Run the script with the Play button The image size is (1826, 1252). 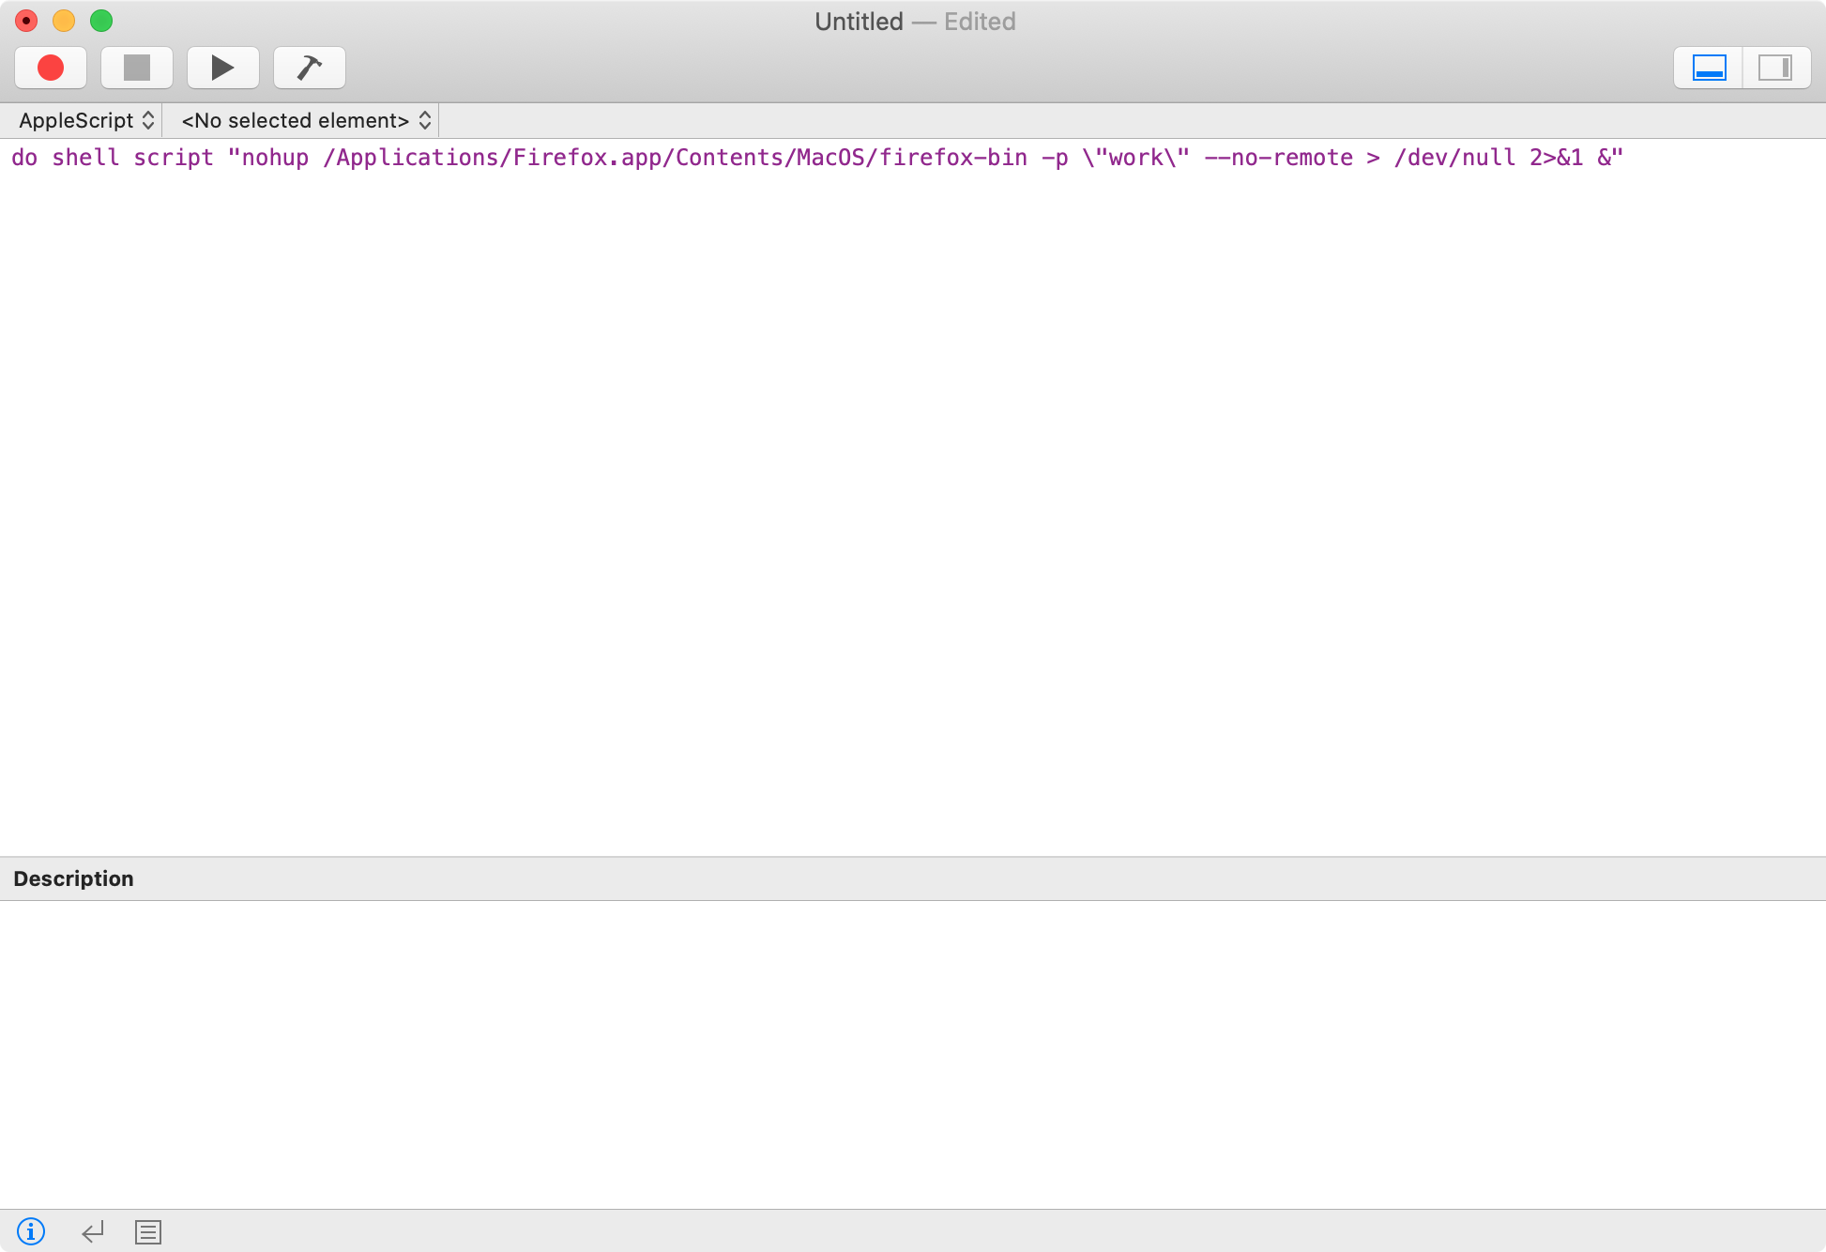click(223, 68)
